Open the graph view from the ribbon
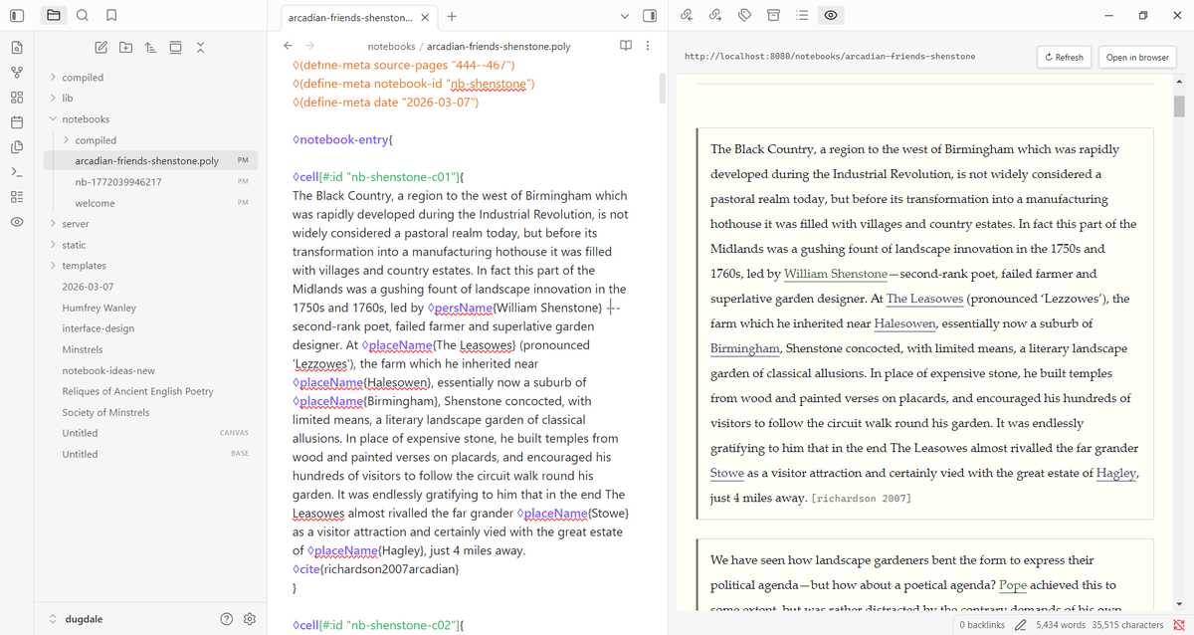The width and height of the screenshot is (1194, 635). coord(17,72)
